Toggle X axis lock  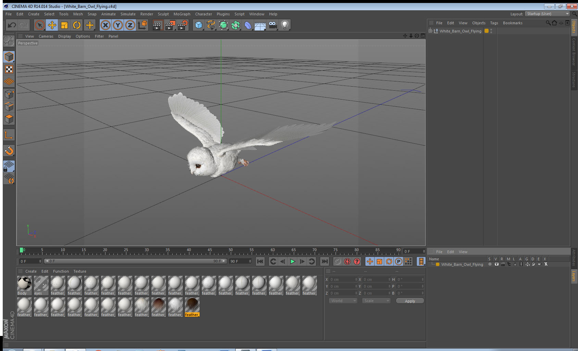(x=105, y=25)
